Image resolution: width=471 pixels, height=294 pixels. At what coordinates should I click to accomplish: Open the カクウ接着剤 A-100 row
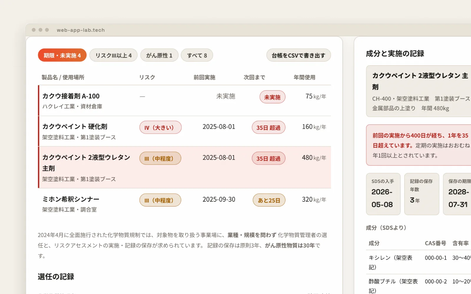pos(185,101)
